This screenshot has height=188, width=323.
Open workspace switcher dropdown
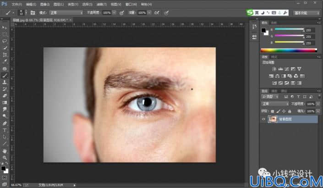pyautogui.click(x=307, y=13)
